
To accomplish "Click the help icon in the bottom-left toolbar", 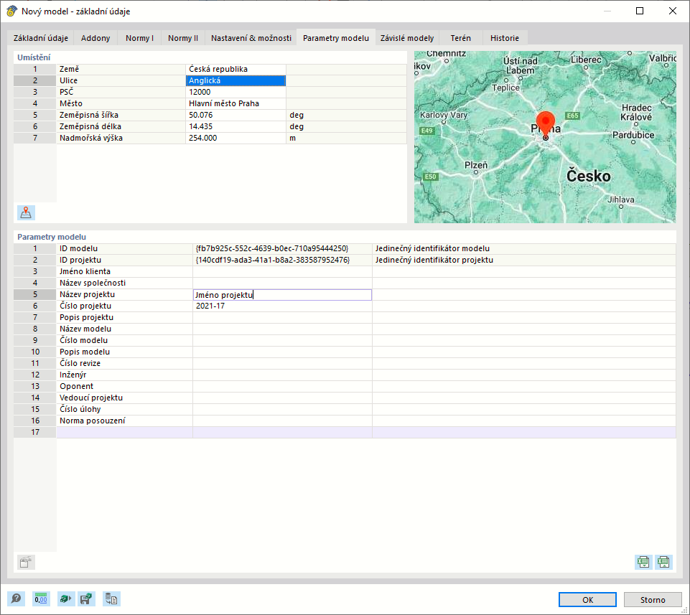I will click(16, 598).
